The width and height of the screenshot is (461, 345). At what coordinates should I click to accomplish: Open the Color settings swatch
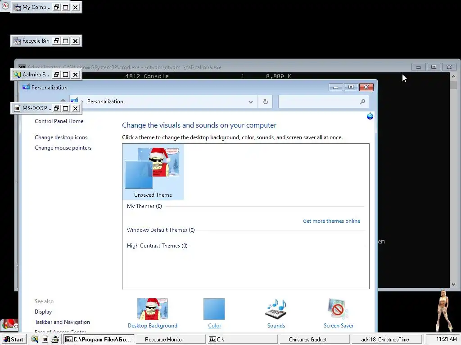pyautogui.click(x=214, y=309)
